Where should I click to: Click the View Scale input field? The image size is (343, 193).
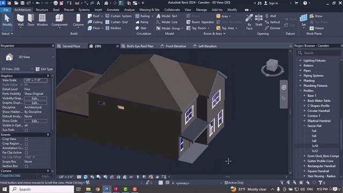35,80
